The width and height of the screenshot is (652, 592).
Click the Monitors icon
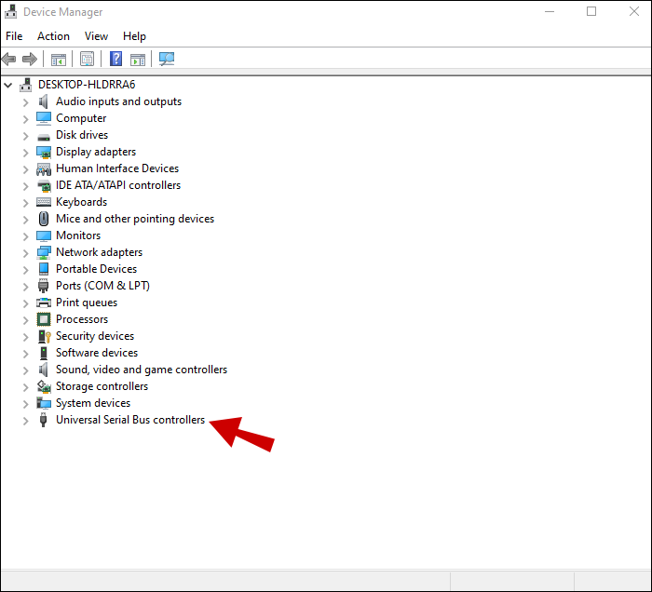[43, 236]
